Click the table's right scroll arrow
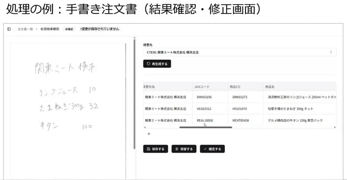Screen dimensions: 347x180 click(334, 128)
